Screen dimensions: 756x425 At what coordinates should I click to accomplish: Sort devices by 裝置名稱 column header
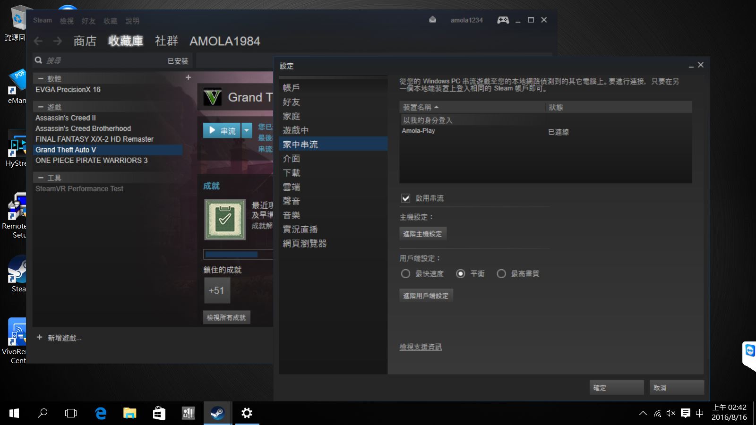tap(472, 107)
